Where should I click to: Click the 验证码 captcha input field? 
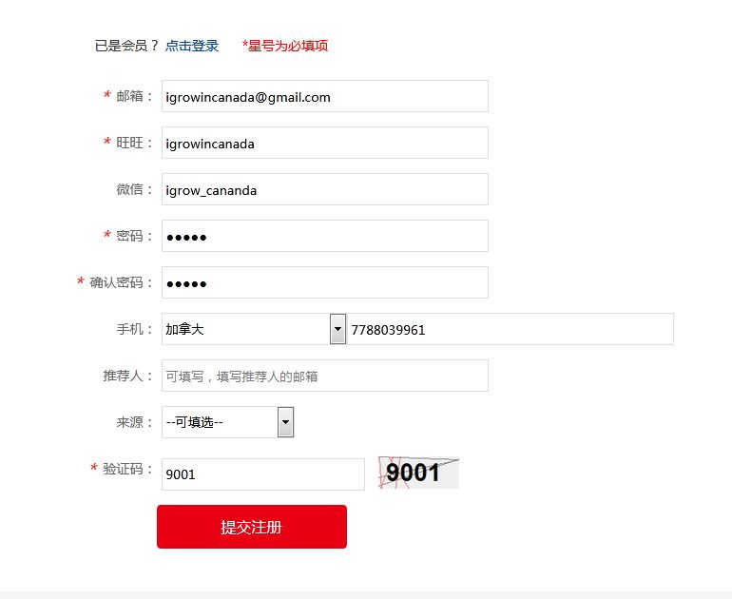tap(263, 474)
